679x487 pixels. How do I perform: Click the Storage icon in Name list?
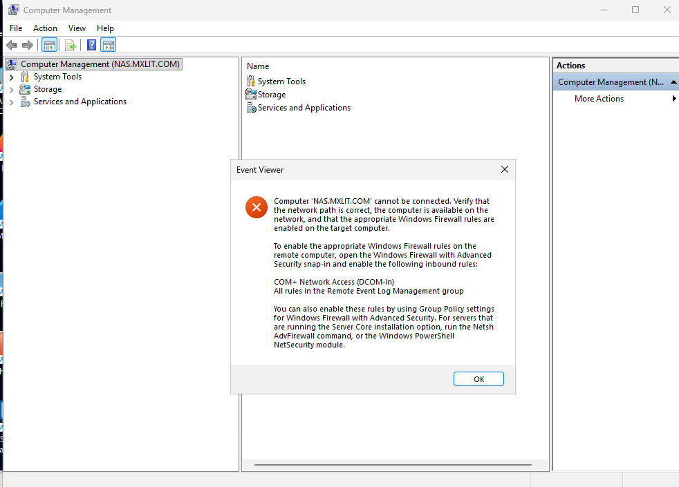point(251,95)
